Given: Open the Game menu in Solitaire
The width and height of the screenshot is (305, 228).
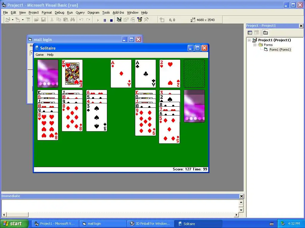Looking at the screenshot, I should click(x=40, y=55).
